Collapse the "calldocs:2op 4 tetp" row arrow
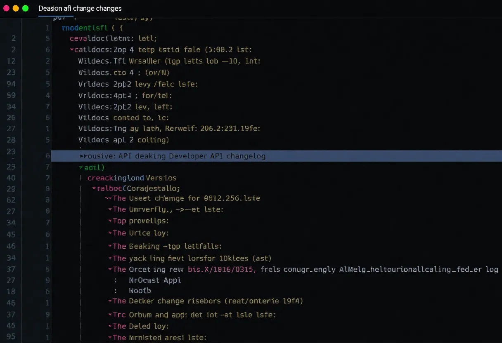This screenshot has height=343, width=502. (x=72, y=50)
